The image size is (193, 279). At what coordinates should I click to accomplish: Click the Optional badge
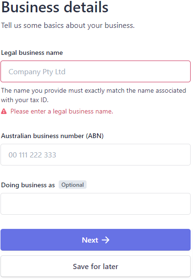pyautogui.click(x=72, y=185)
